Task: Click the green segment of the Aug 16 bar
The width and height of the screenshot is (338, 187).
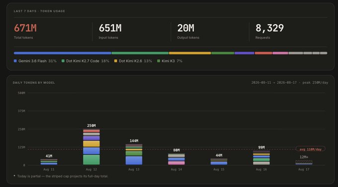Action: tap(261, 160)
